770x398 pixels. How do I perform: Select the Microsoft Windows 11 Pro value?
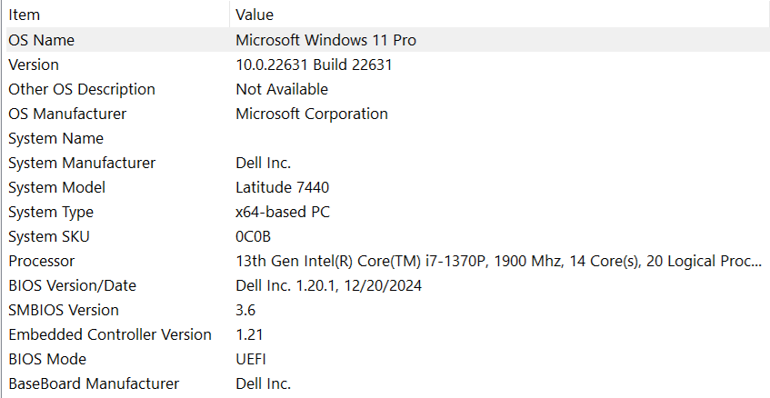click(x=326, y=40)
